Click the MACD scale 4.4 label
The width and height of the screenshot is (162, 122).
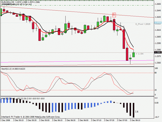pyautogui.click(x=156, y=98)
